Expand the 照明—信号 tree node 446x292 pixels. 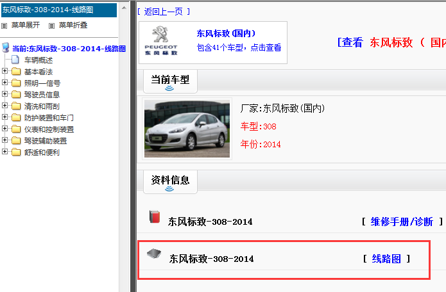coord(4,83)
